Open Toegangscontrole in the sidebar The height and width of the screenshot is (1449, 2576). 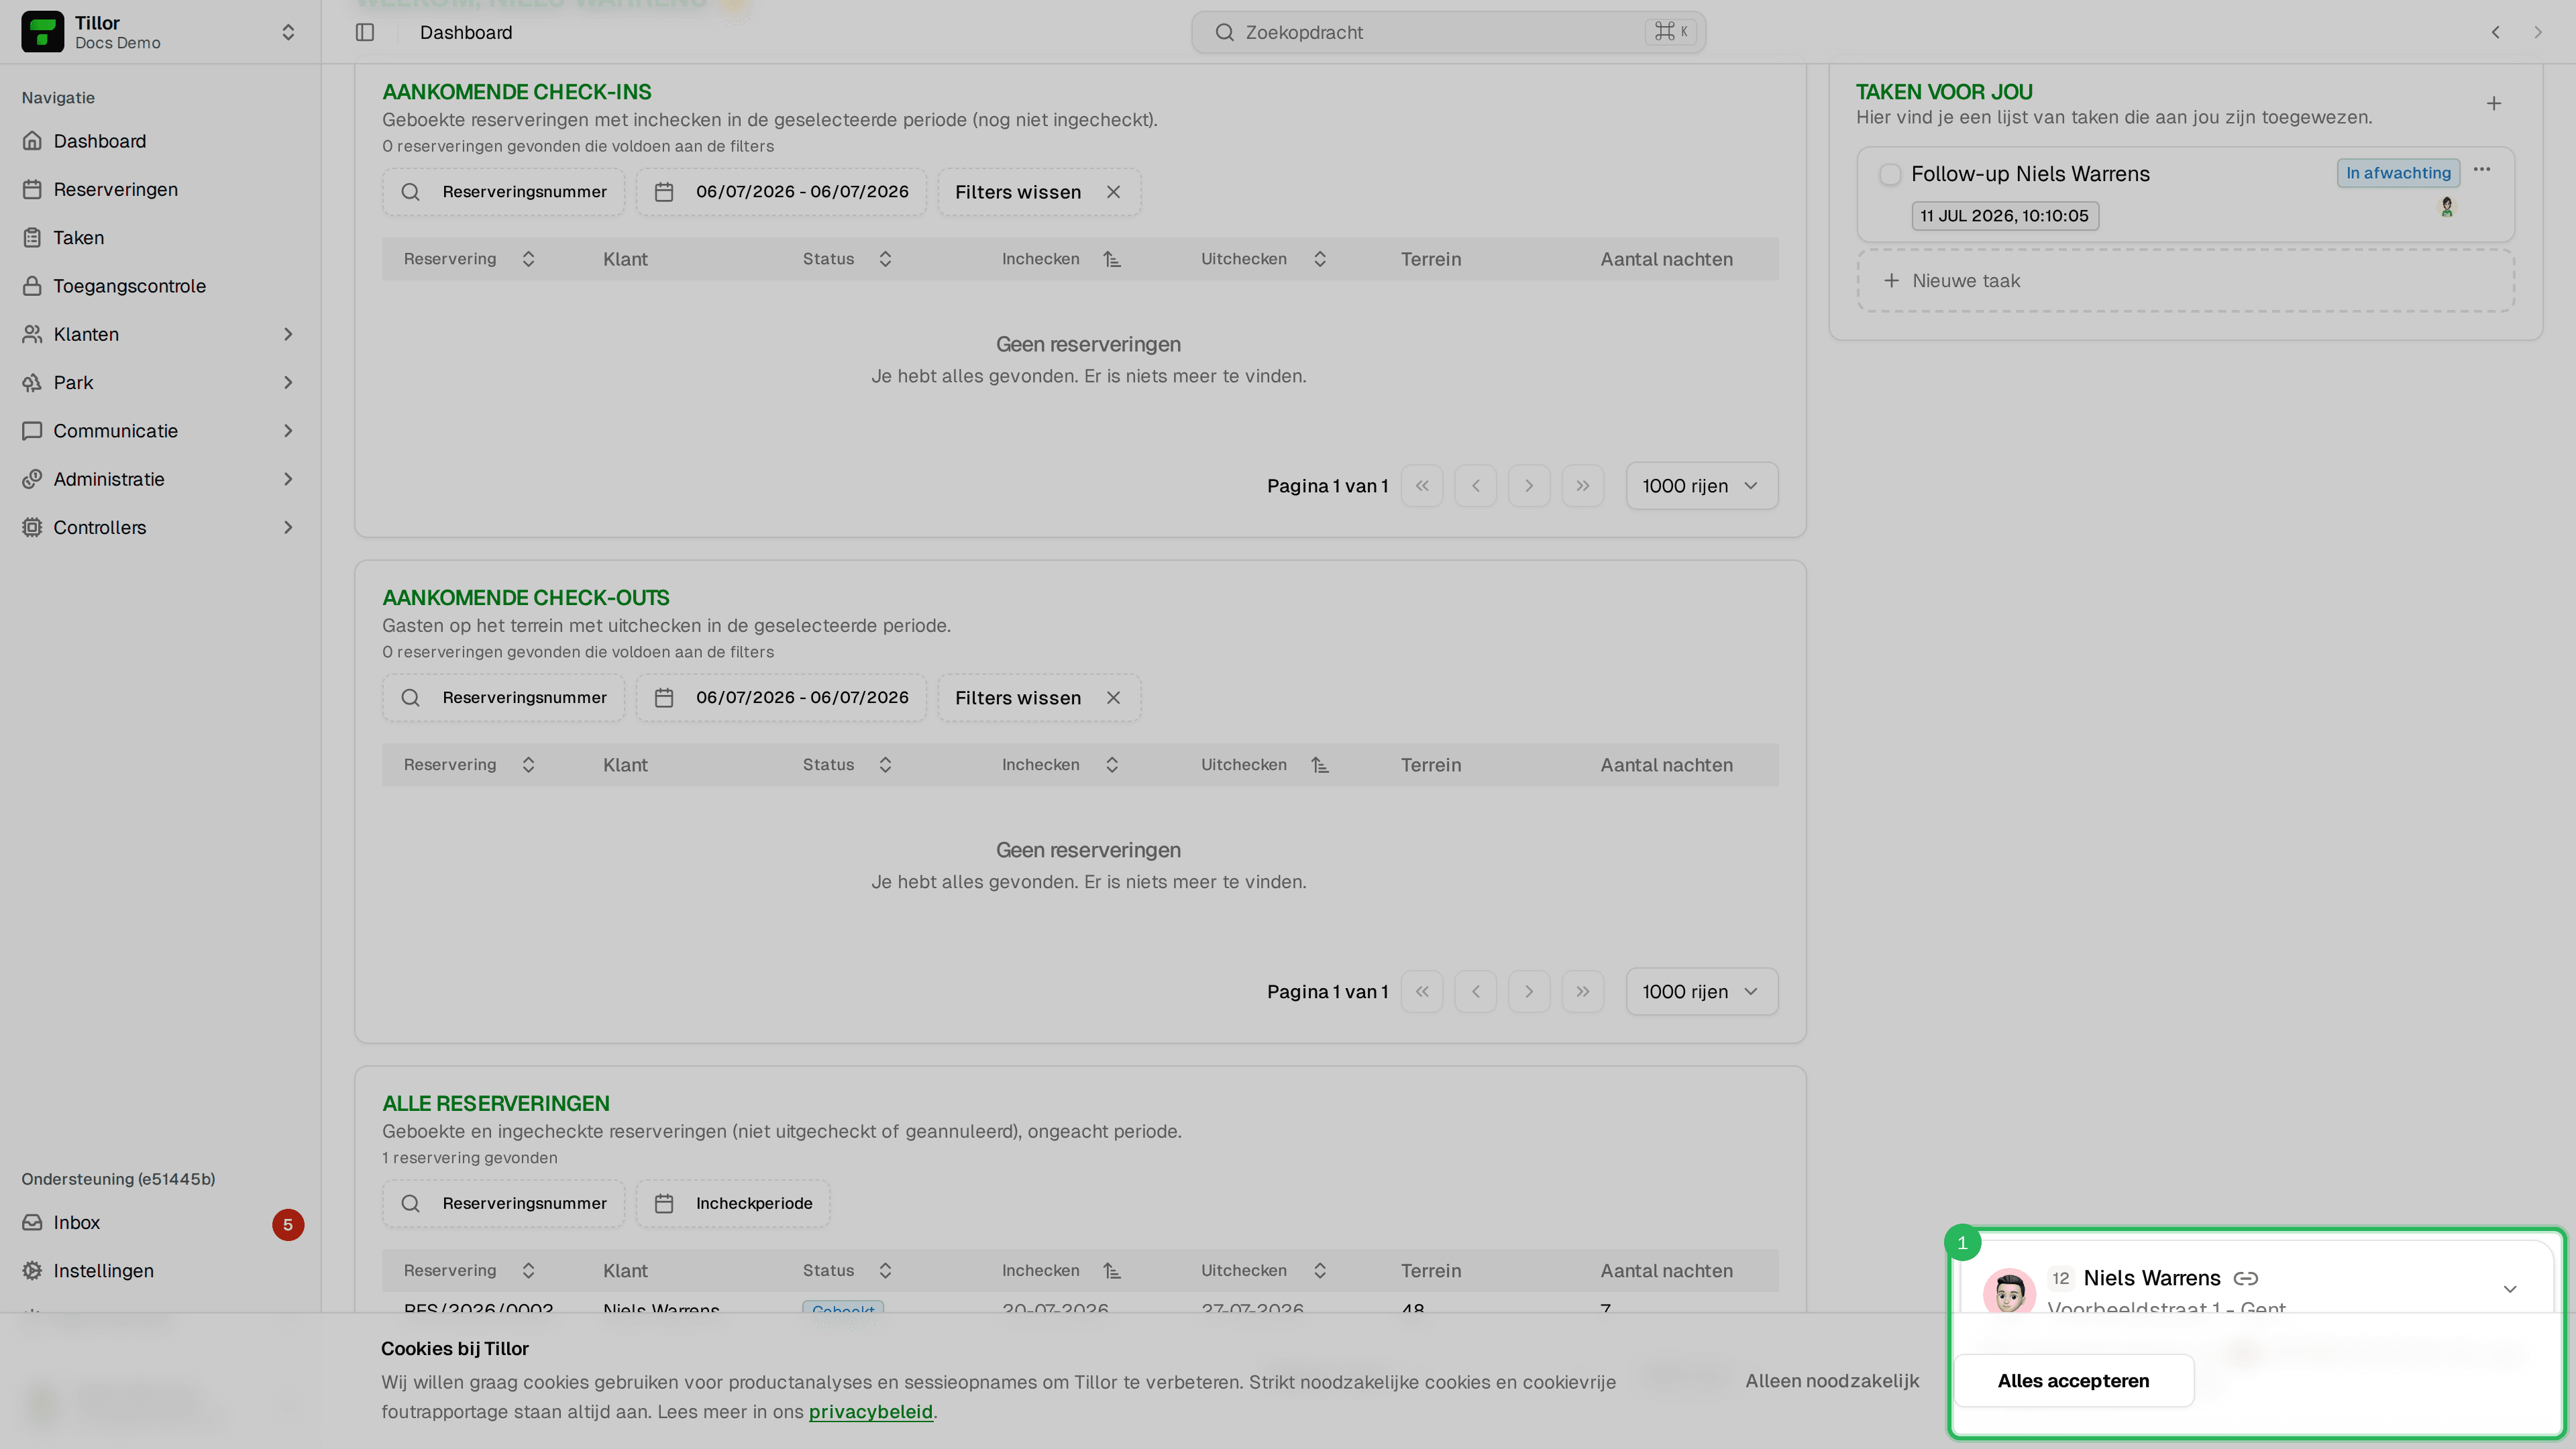coord(160,286)
